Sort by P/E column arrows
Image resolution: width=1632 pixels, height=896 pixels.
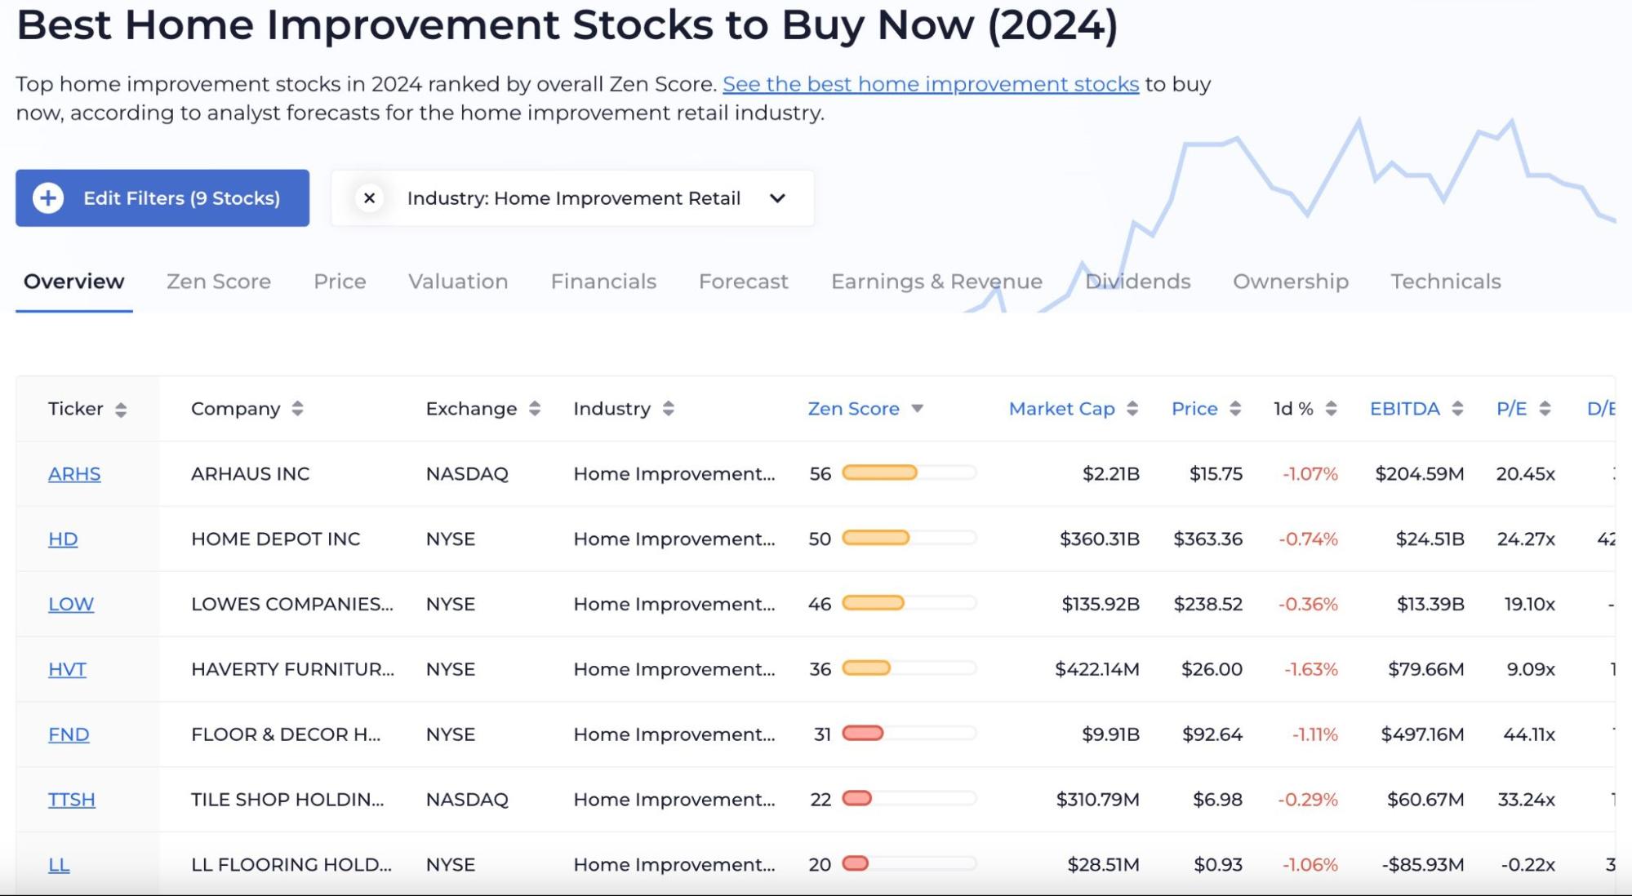pos(1545,409)
